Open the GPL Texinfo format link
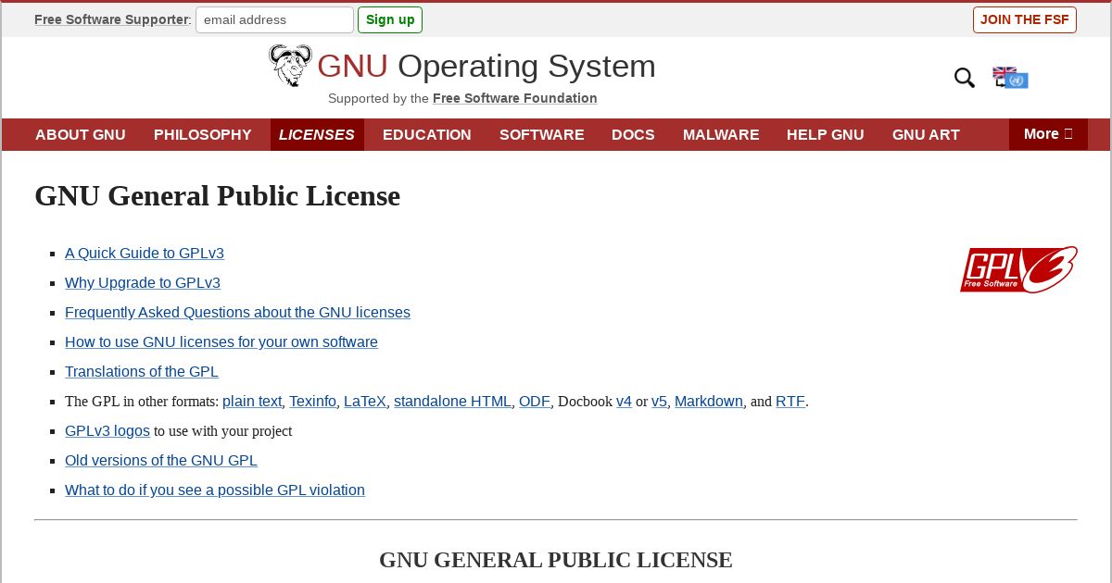This screenshot has height=583, width=1112. pos(312,402)
